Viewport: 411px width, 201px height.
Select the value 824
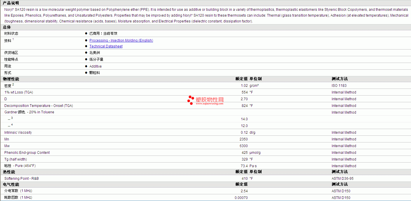point(245,106)
